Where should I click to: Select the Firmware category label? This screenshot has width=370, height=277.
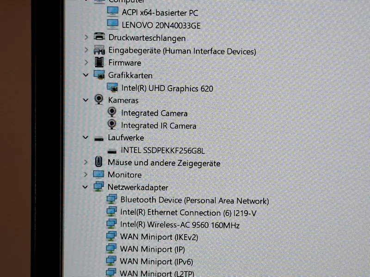(124, 63)
